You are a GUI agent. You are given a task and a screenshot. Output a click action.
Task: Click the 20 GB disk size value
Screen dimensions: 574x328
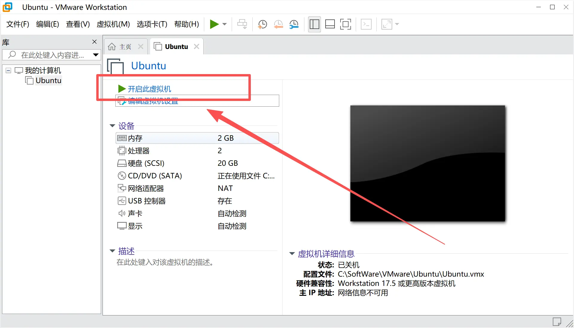pos(228,163)
